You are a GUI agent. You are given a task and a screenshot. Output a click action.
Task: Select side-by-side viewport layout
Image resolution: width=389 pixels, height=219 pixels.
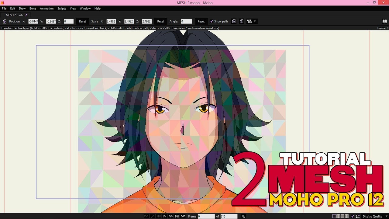point(338,216)
